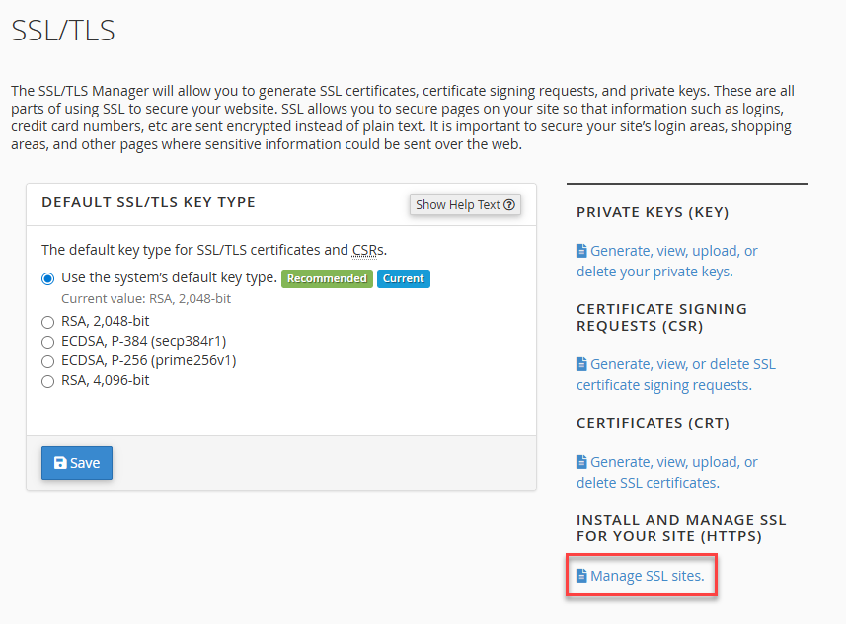This screenshot has width=846, height=624.
Task: Choose ECDSA P-384 (secp384r1) key type
Action: (47, 341)
